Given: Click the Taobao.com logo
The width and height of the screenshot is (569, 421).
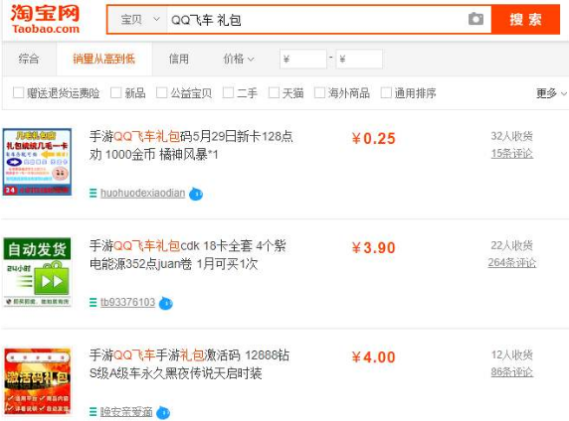Looking at the screenshot, I should [45, 19].
